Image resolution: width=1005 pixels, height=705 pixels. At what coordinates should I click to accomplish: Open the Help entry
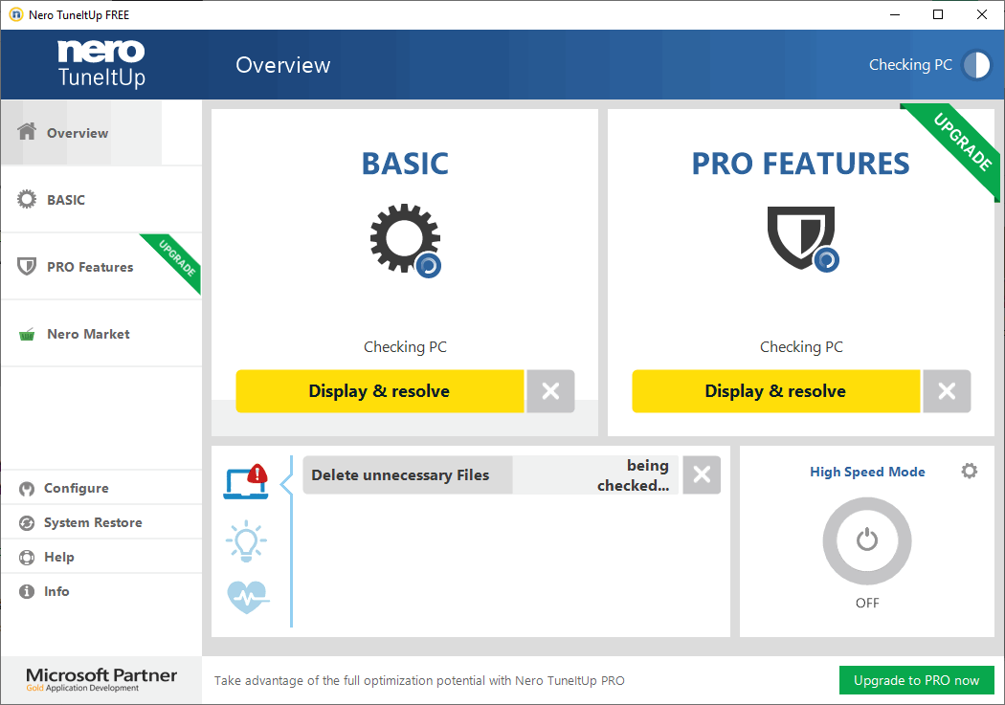pos(101,557)
